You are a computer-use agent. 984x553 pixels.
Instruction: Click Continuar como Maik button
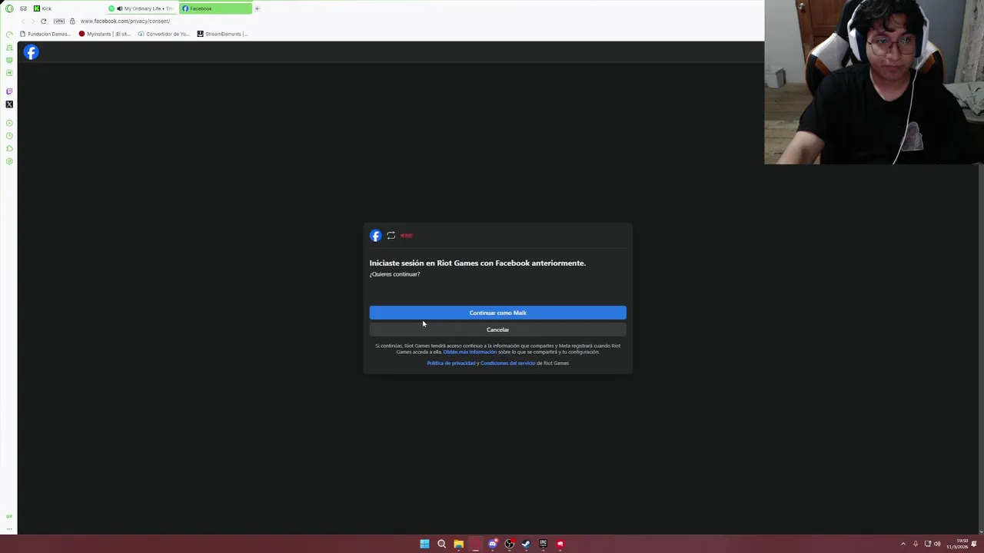click(497, 313)
